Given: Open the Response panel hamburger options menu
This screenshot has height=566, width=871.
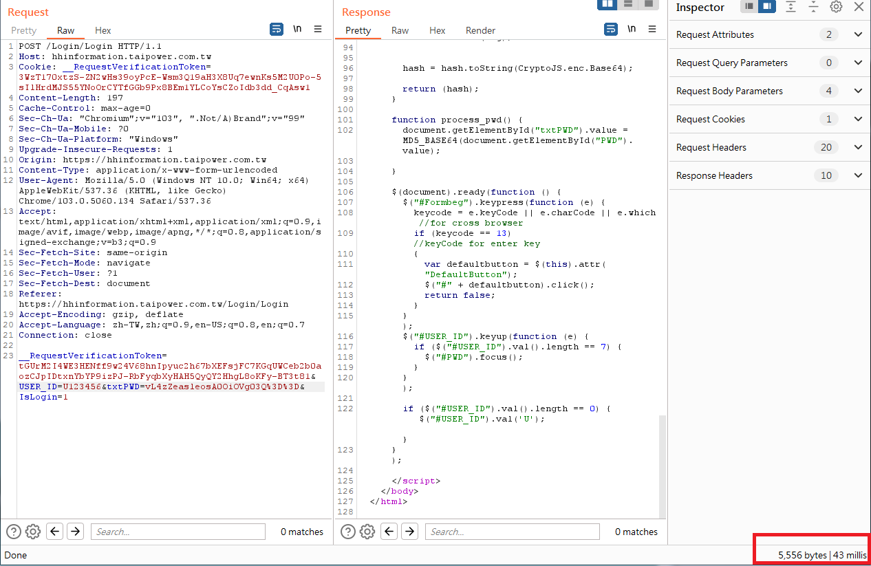Looking at the screenshot, I should point(652,29).
